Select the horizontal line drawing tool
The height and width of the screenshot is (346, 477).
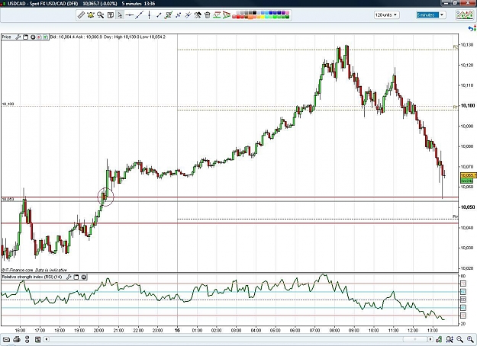130,15
